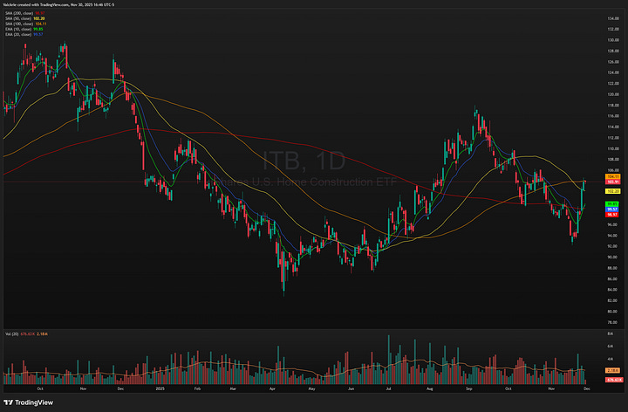Select the EMA (10, close) legend entry

click(x=24, y=29)
